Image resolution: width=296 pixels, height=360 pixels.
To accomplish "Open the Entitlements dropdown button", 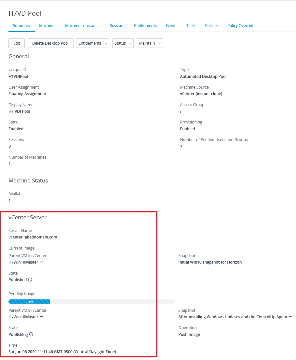I will pos(92,43).
